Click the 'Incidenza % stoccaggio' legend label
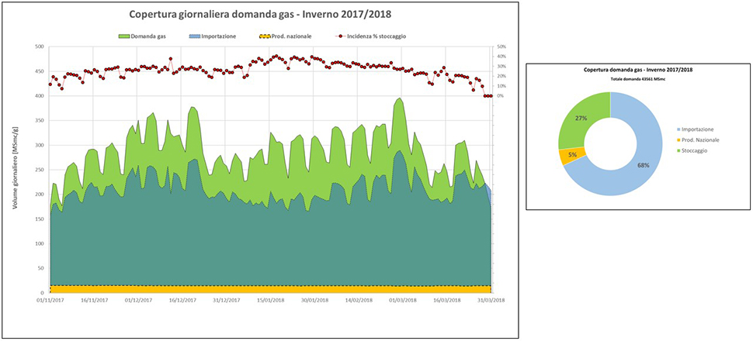Viewport: 753px width, 341px height. 377,36
